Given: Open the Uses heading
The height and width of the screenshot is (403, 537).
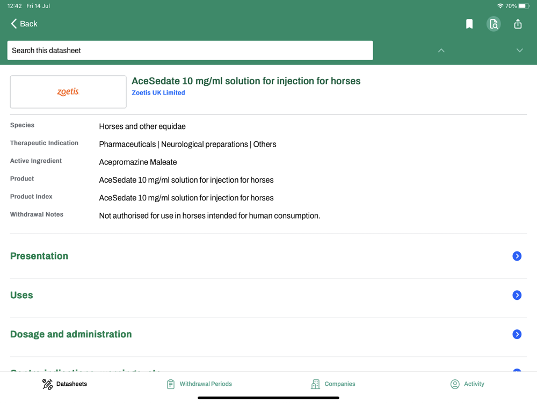Looking at the screenshot, I should pos(21,295).
